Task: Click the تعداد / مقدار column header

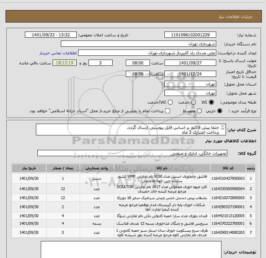Action: coord(63,168)
